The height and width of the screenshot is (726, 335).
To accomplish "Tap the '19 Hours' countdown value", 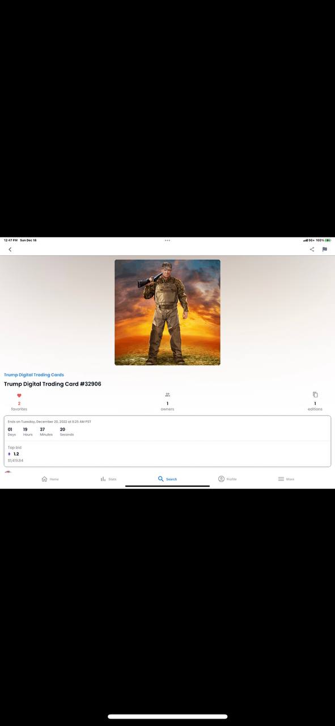I will click(x=28, y=432).
